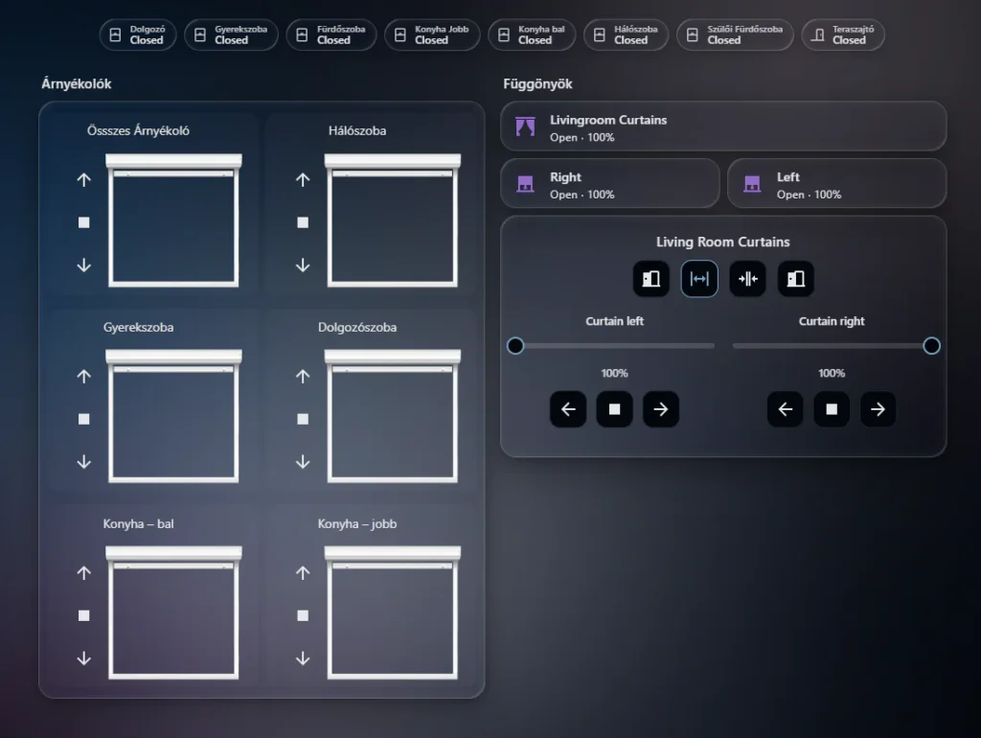This screenshot has width=981, height=738.
Task: Click the purple Livingroom Curtains icon
Action: 526,127
